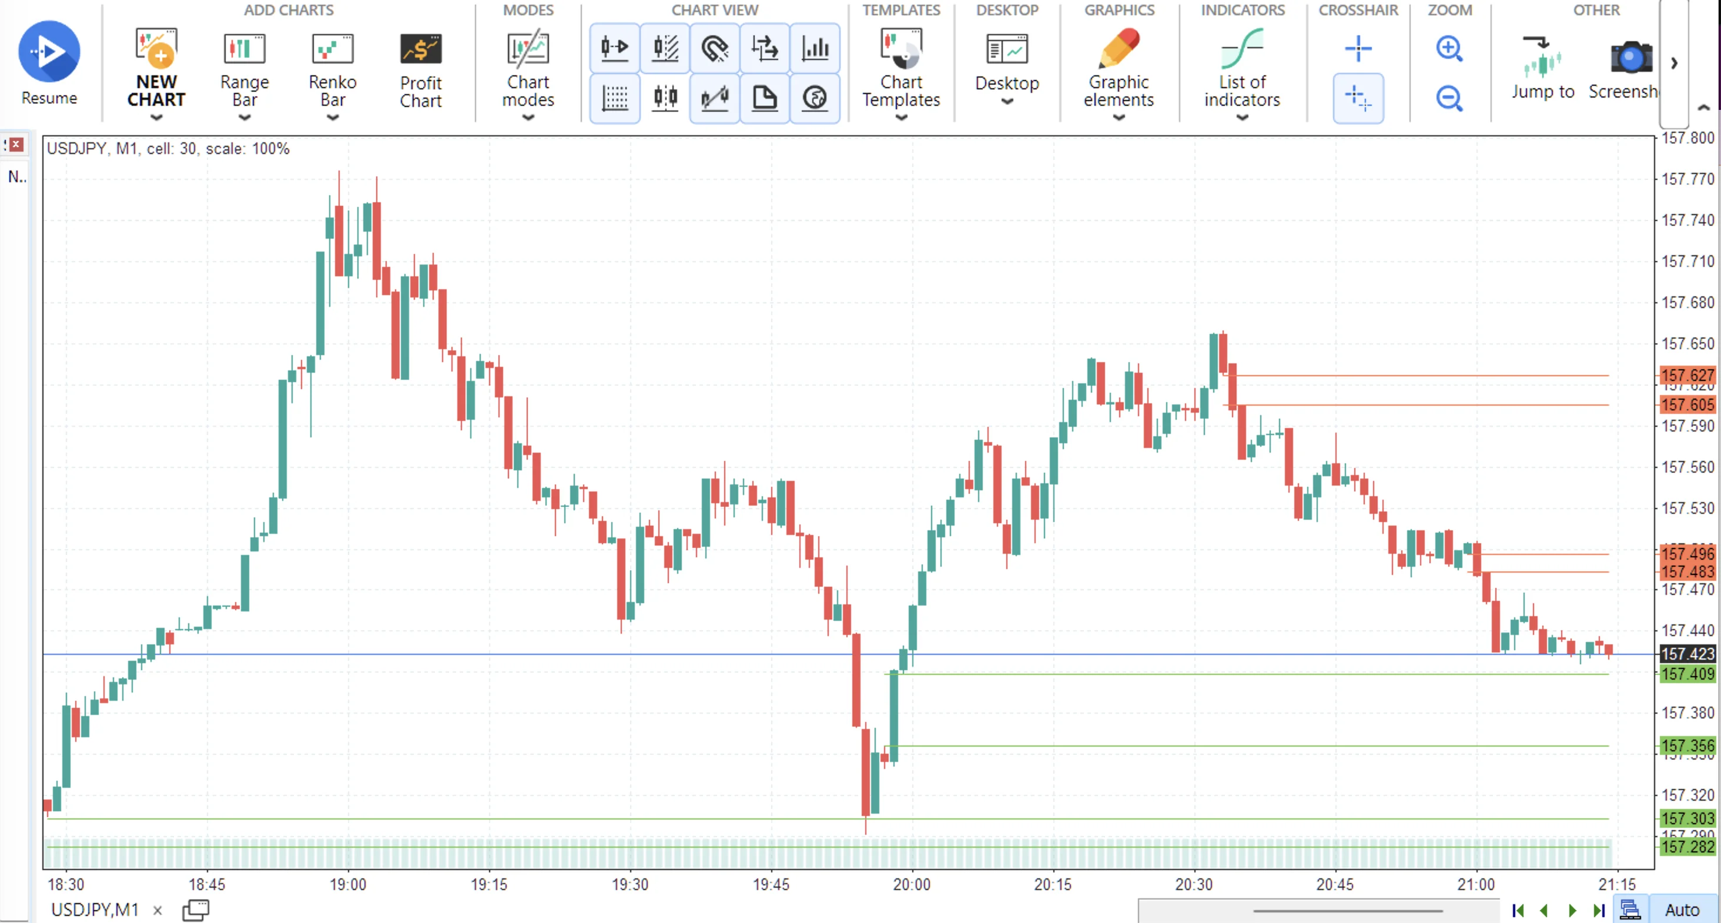Toggle the magnet mode
This screenshot has width=1721, height=923.
pyautogui.click(x=715, y=48)
